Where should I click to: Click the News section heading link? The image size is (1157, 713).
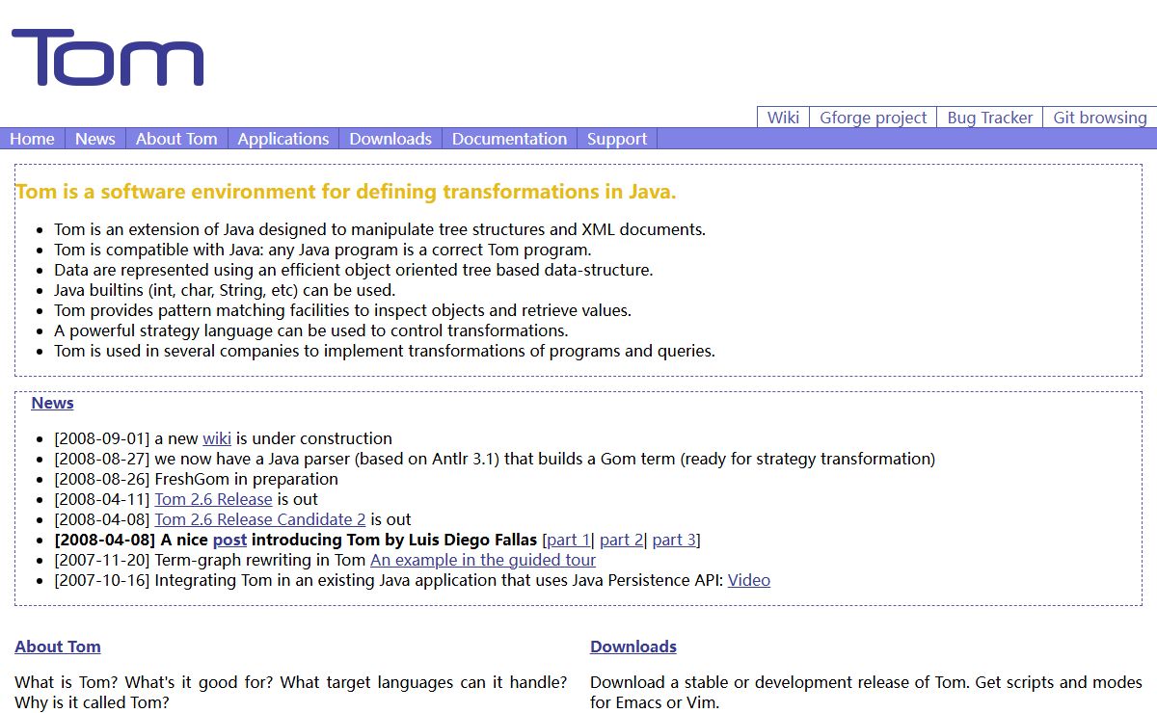[x=52, y=403]
